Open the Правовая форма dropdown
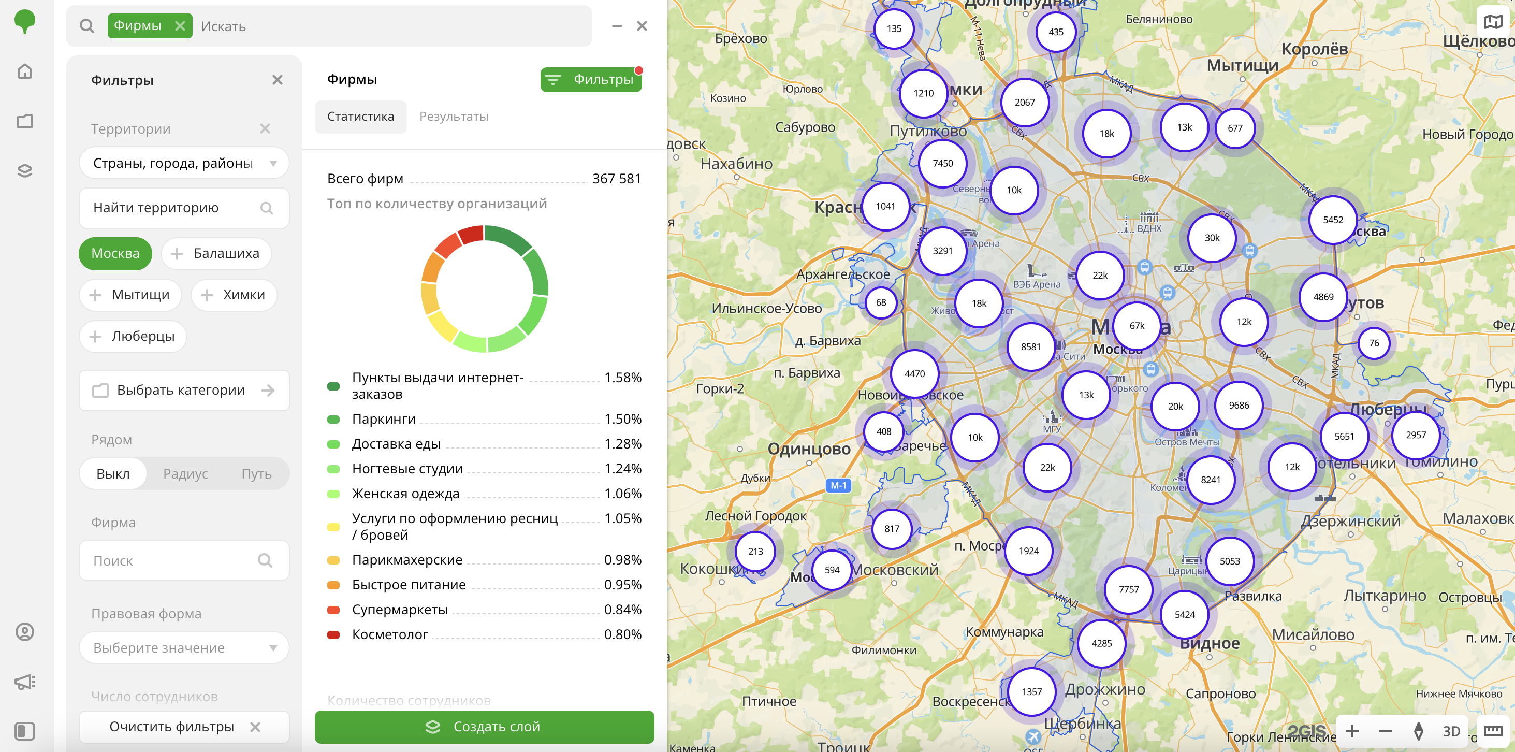 [184, 647]
